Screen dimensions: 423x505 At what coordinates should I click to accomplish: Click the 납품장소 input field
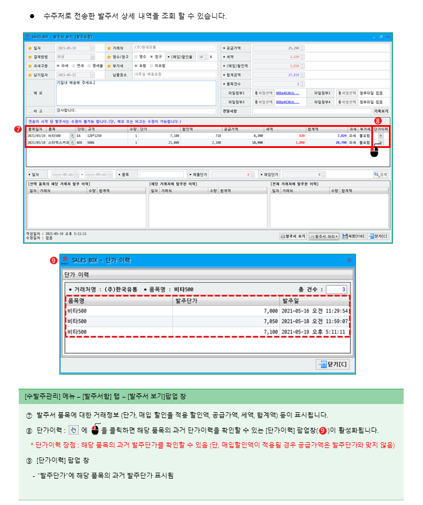click(175, 75)
